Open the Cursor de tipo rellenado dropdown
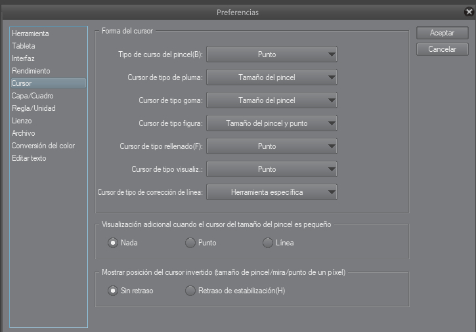 coord(272,146)
